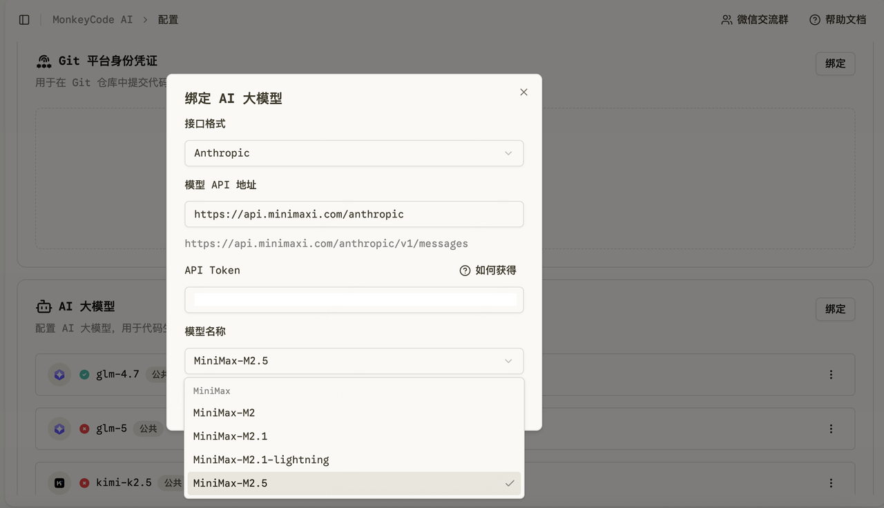
Task: Open the kimi-k2.5 row three-dot menu
Action: pos(831,483)
